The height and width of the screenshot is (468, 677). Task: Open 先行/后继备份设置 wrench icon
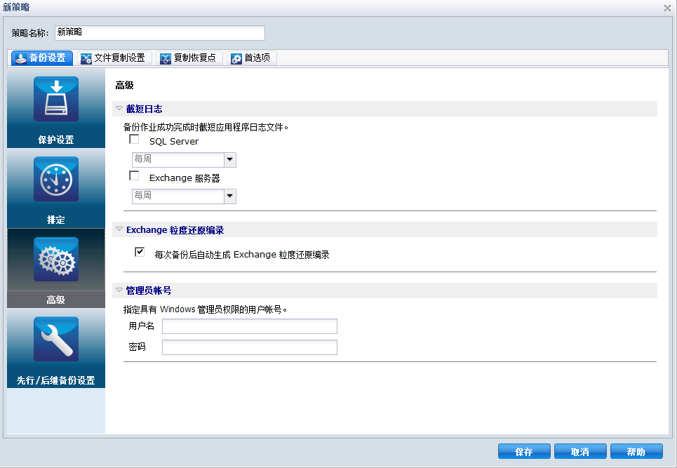55,339
